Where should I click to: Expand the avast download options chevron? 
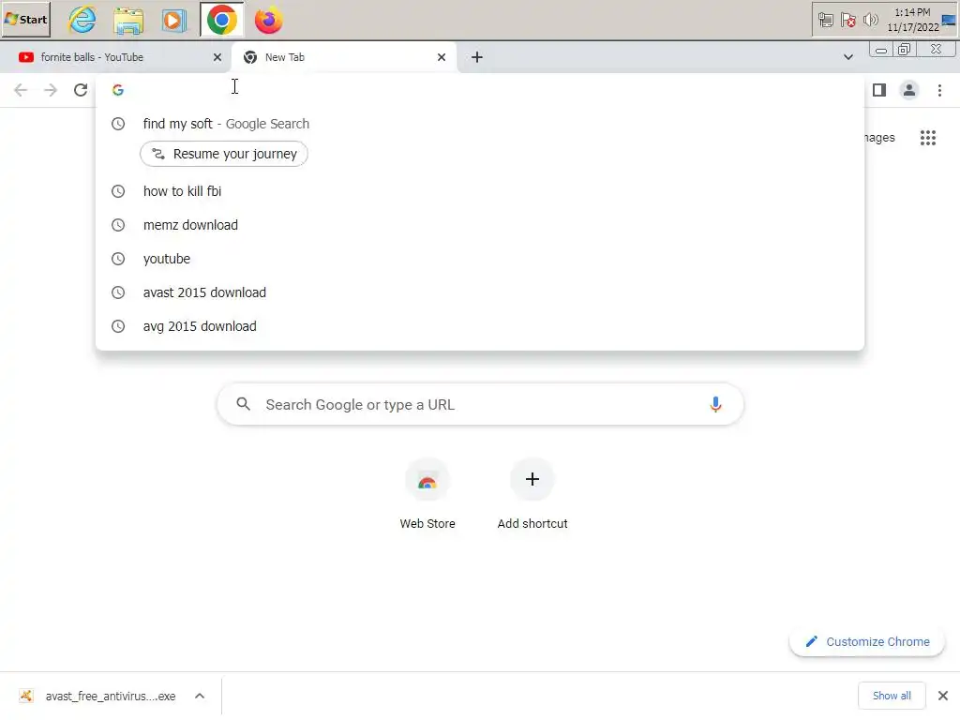click(x=200, y=697)
